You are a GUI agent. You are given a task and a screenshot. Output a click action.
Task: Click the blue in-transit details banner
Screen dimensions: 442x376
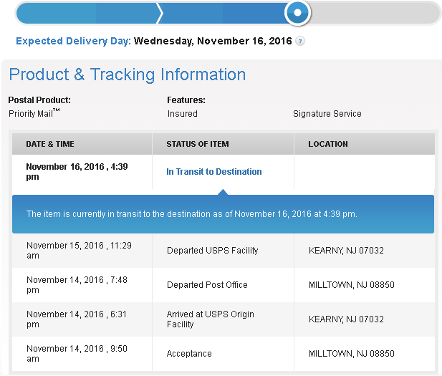pyautogui.click(x=222, y=214)
